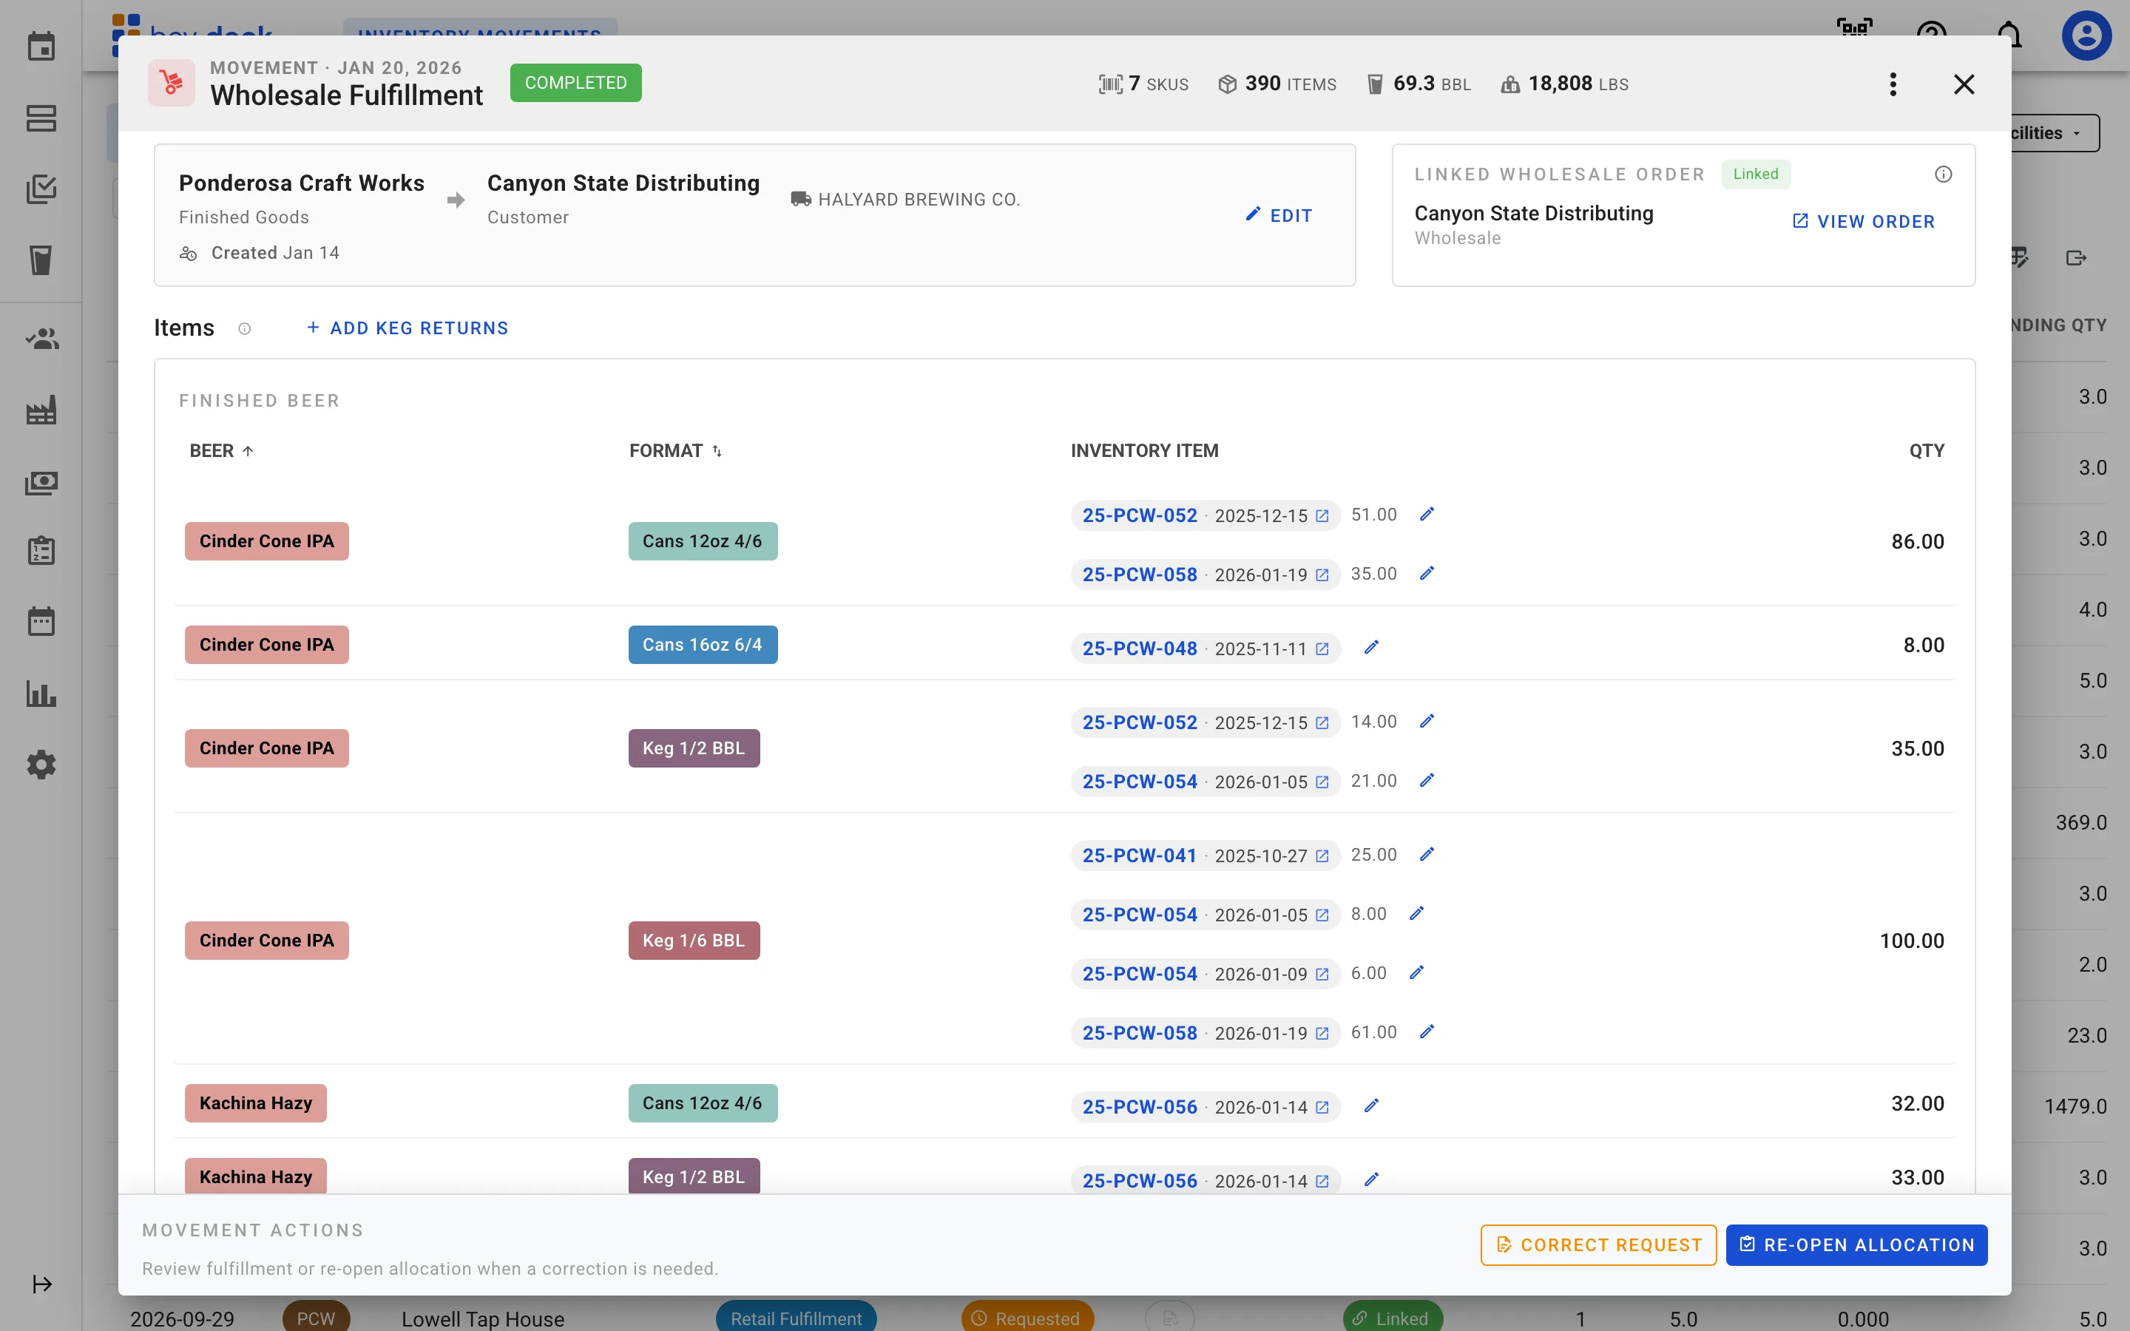Viewport: 2130px width, 1331px height.
Task: Click the Cinder Cone IPA Keg 1/2 BBL chip
Action: (267, 748)
